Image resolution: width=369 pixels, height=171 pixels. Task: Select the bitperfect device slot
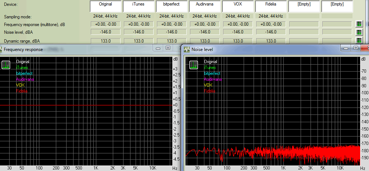tap(171, 6)
